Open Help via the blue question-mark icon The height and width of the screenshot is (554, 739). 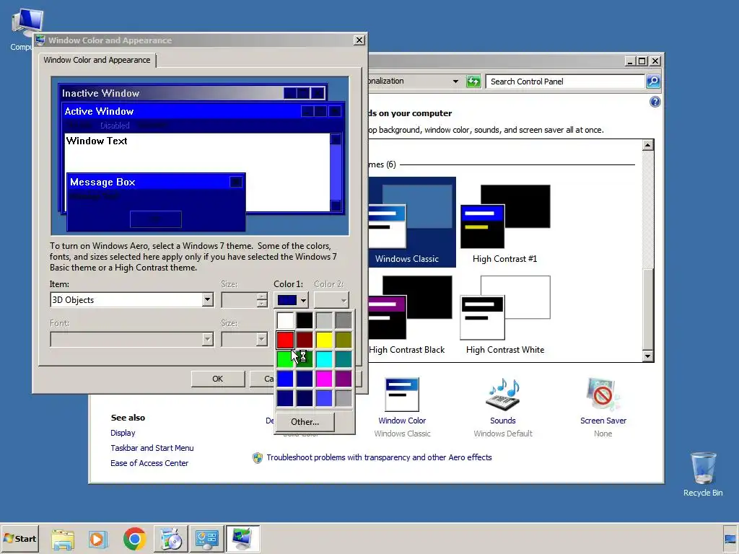pos(655,102)
